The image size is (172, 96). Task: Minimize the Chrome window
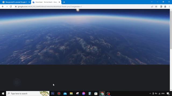tap(157, 2)
